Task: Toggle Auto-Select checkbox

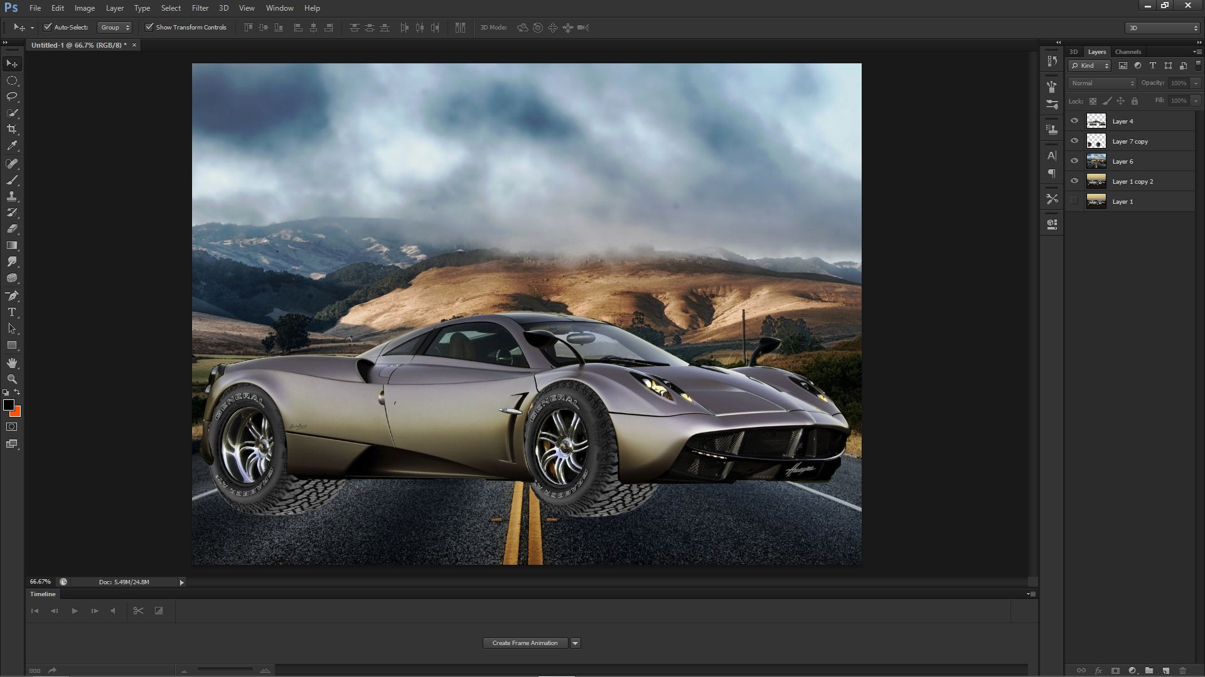Action: [x=47, y=27]
